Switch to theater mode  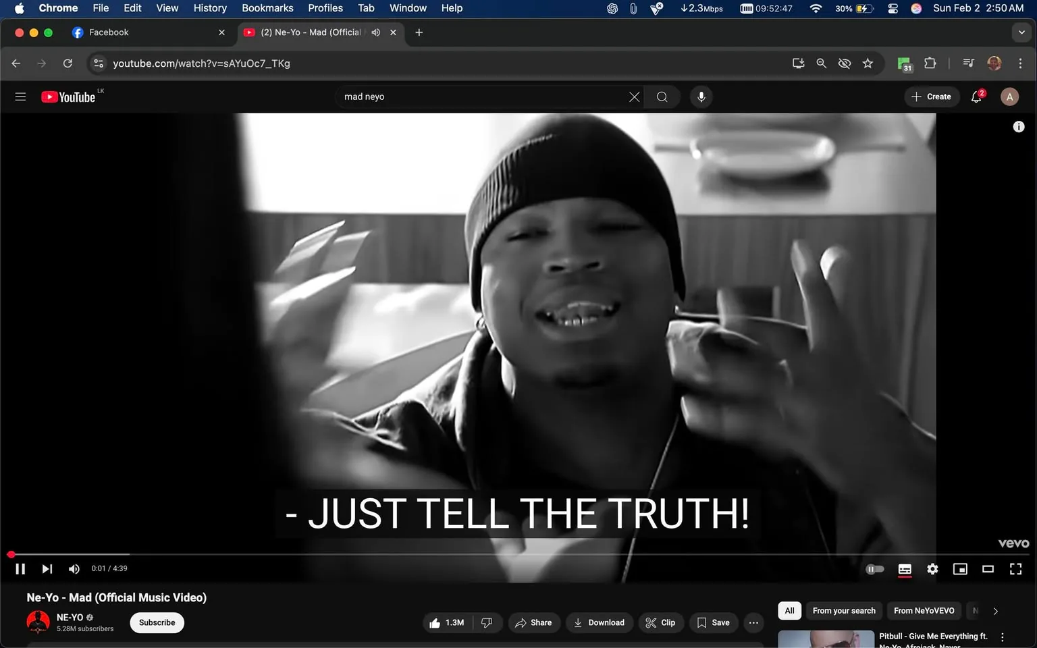988,569
